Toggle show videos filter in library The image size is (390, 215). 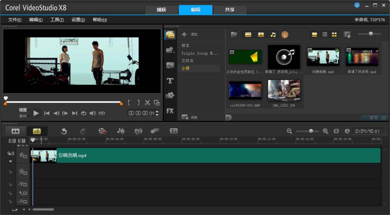point(248,35)
